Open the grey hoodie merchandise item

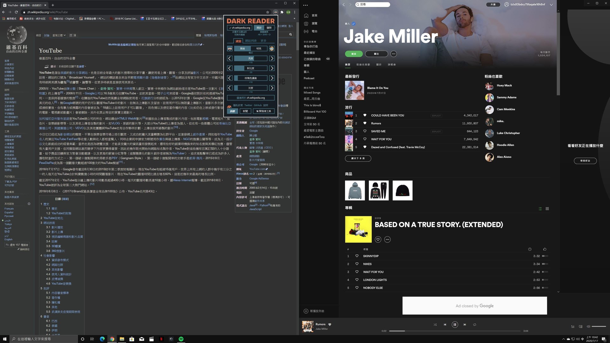point(355,190)
